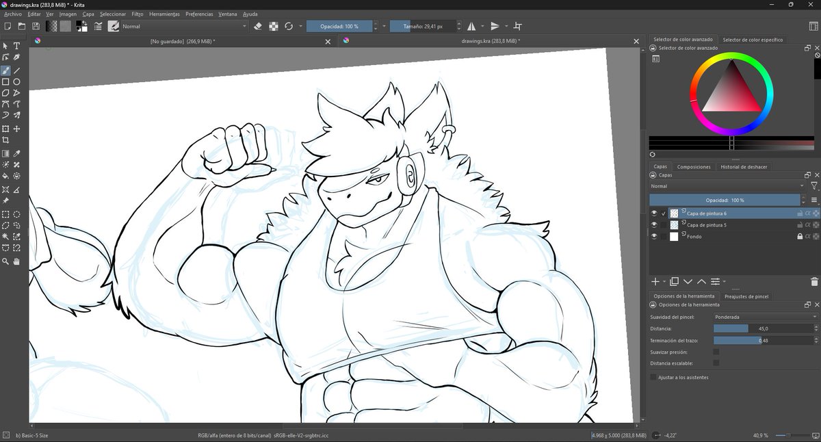Select the Color Sampler eyedropper tool
This screenshot has width=821, height=442.
[x=16, y=154]
